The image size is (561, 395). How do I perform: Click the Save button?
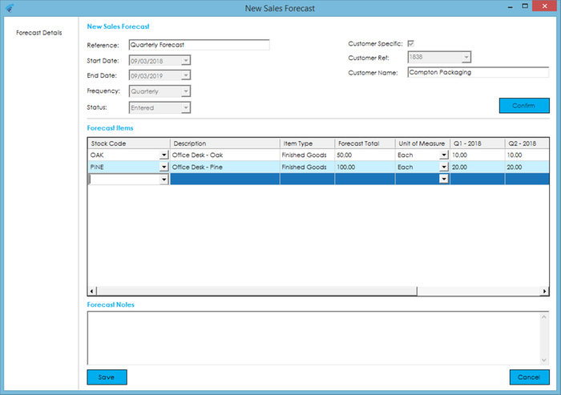point(107,377)
